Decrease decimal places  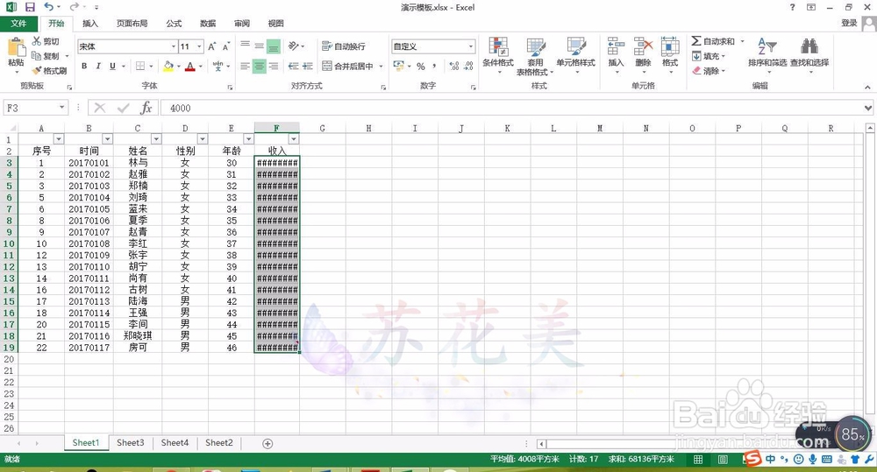[468, 66]
